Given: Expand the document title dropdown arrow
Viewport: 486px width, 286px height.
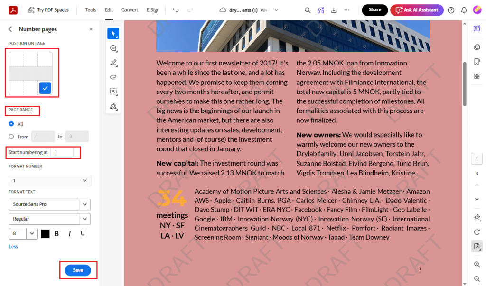Looking at the screenshot, I should point(276,10).
